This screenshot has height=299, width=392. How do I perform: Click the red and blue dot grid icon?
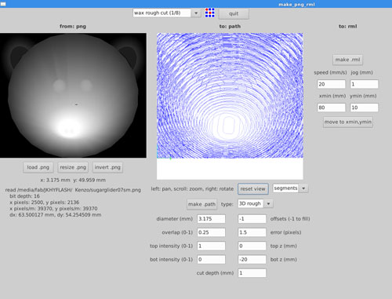209,13
